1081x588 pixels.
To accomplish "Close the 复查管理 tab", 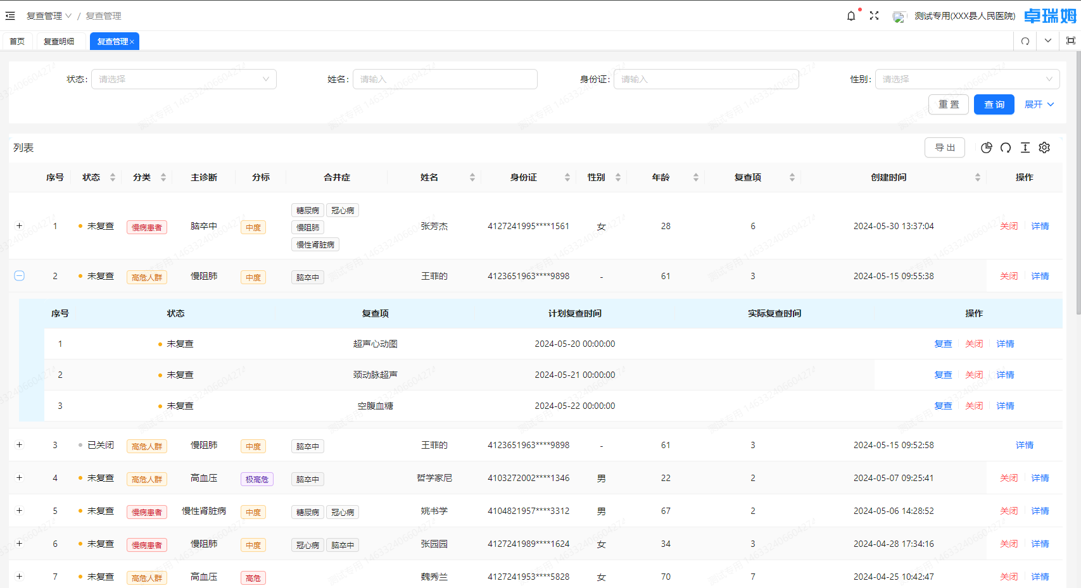I will (132, 42).
